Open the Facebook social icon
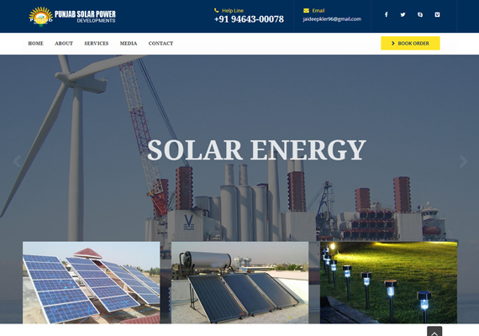Viewport: 479px width, 336px height. (x=386, y=14)
